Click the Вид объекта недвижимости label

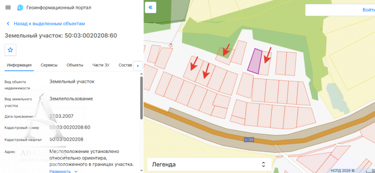tap(17, 85)
